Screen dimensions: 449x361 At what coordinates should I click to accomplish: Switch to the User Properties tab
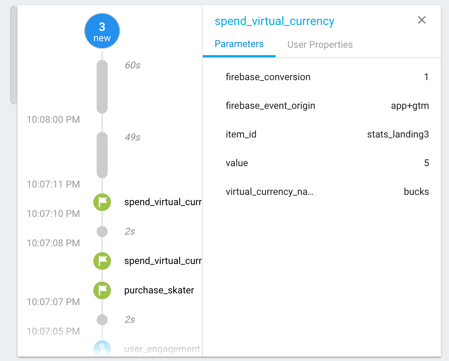click(320, 45)
